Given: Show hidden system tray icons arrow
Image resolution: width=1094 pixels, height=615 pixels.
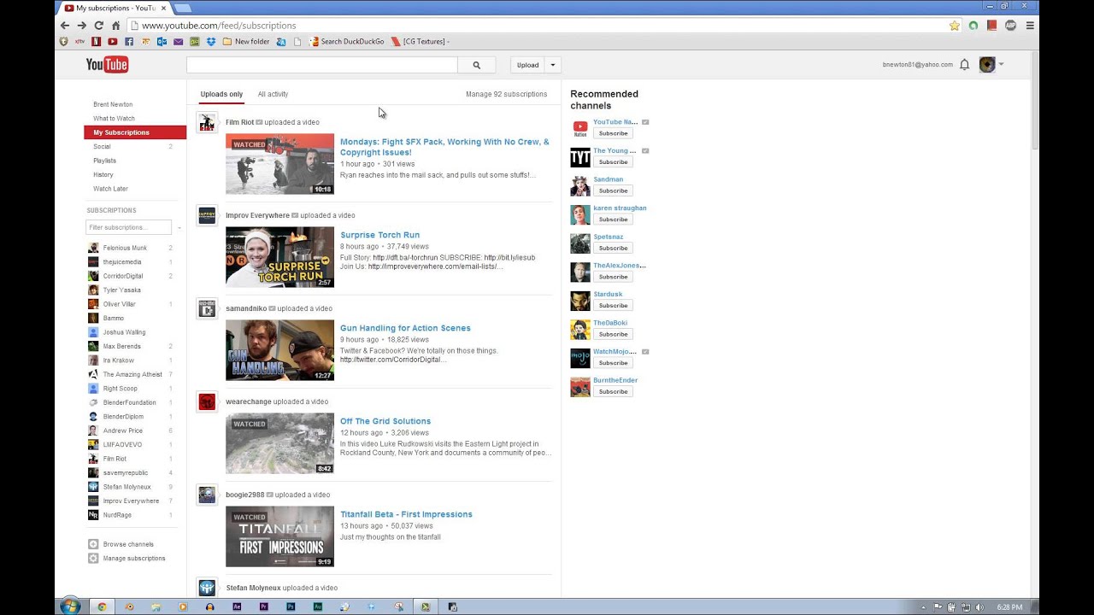Looking at the screenshot, I should point(923,607).
